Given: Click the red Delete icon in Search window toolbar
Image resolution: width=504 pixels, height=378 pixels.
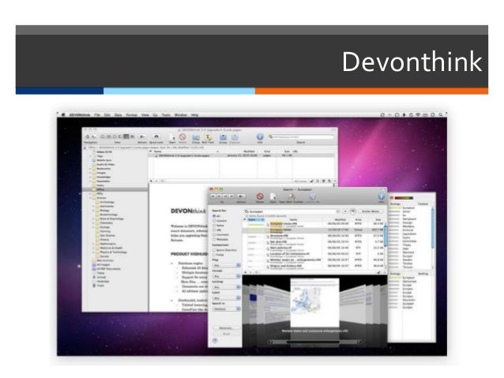Looking at the screenshot, I should (260, 196).
